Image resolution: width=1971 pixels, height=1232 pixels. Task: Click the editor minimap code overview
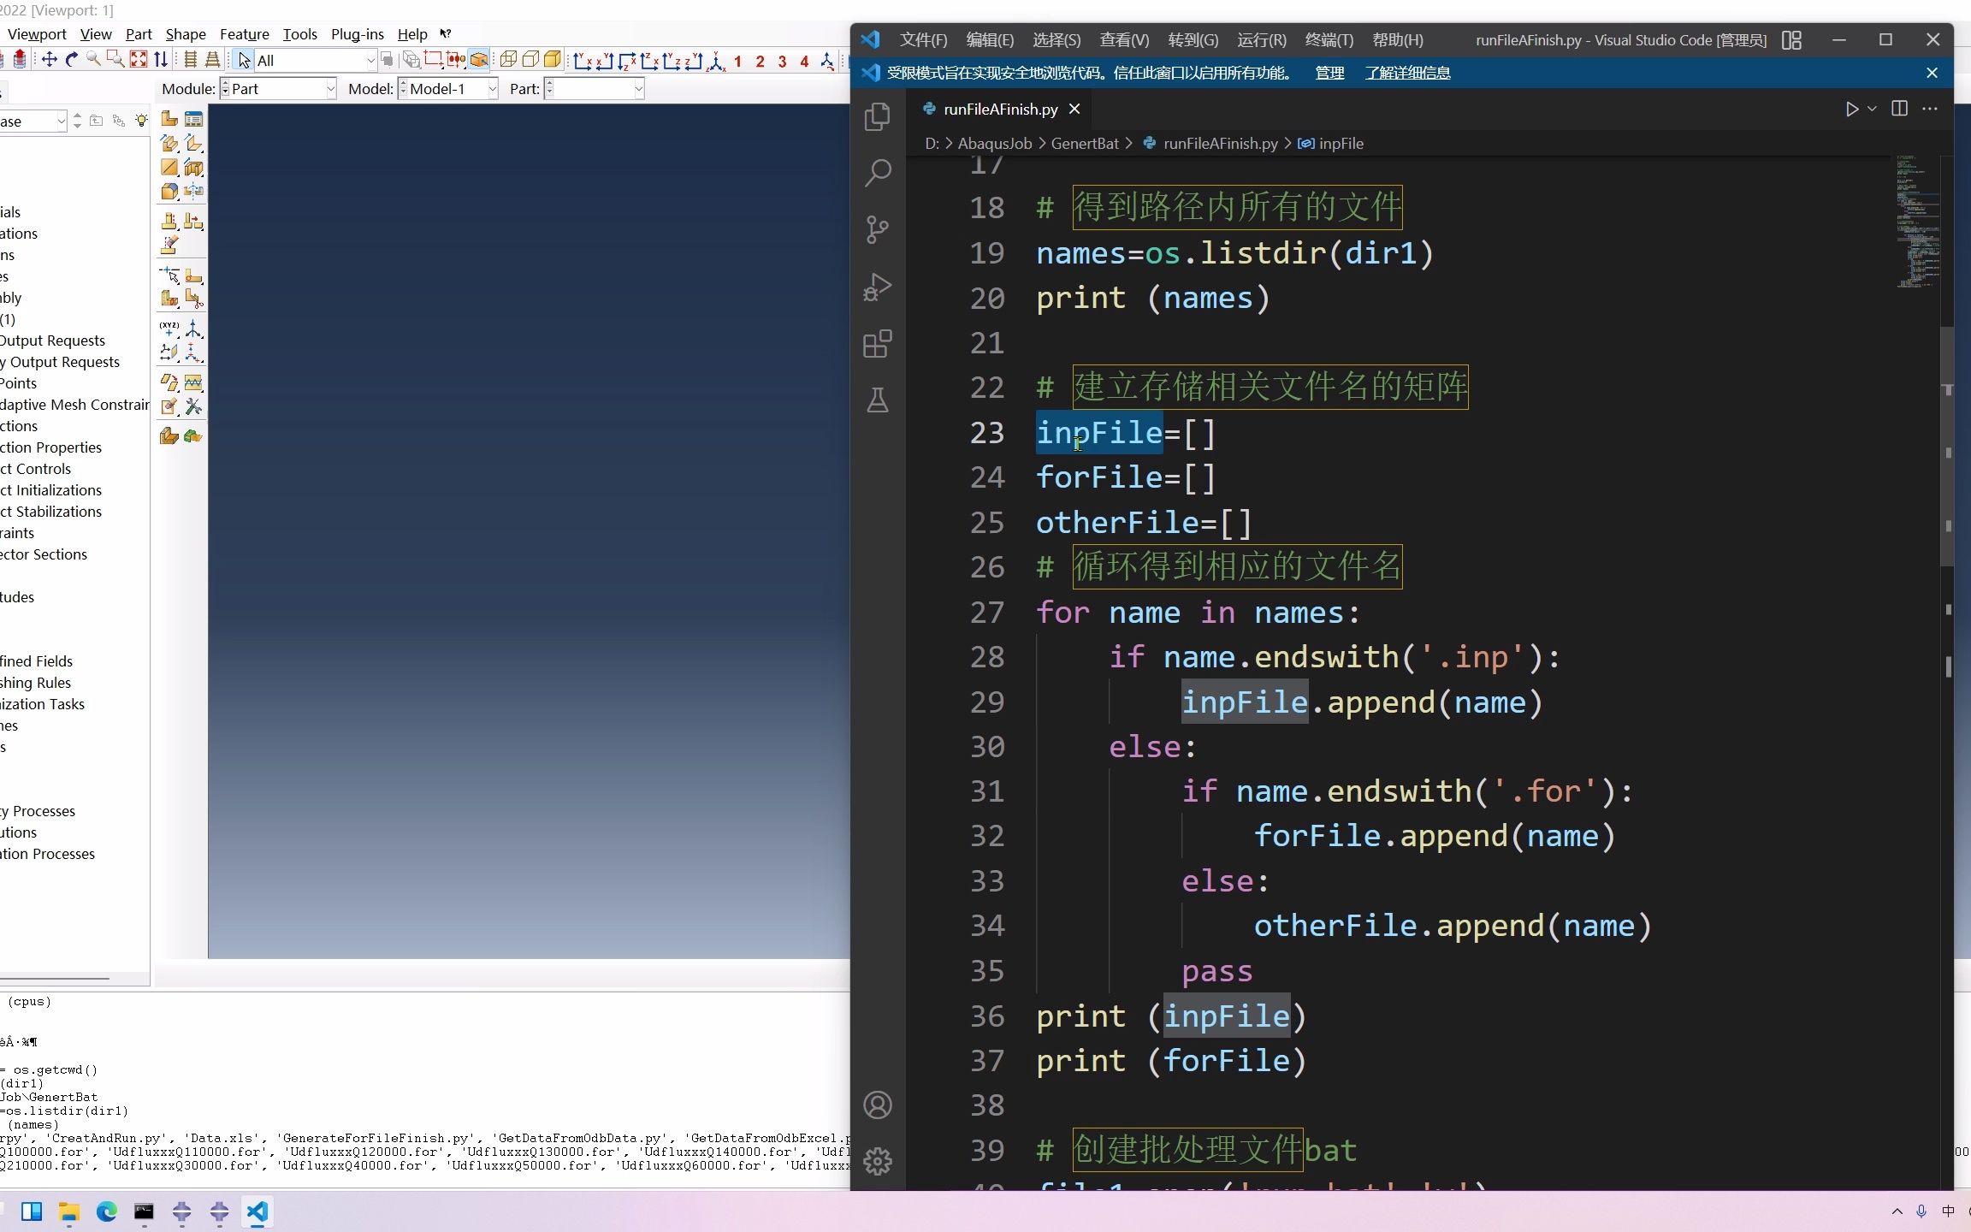point(1916,222)
